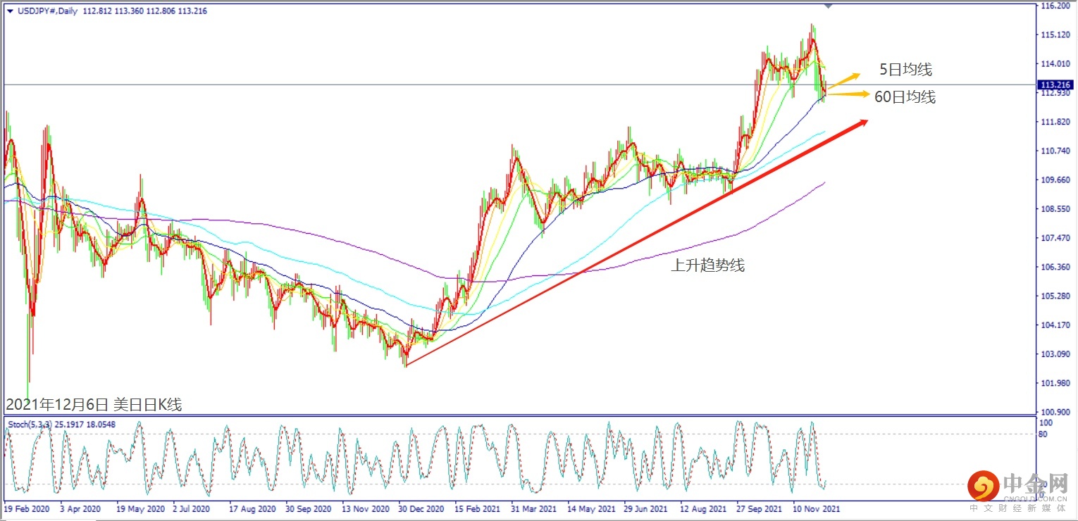Click the 2021年12月6日 美日日K线 caption
Screen dimensions: 1078x521
(x=94, y=405)
